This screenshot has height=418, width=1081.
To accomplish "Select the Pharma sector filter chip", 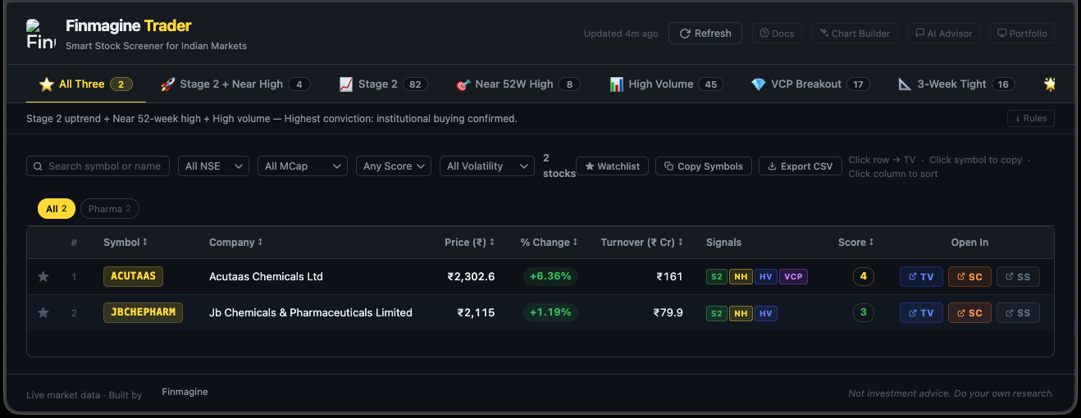I will click(110, 209).
